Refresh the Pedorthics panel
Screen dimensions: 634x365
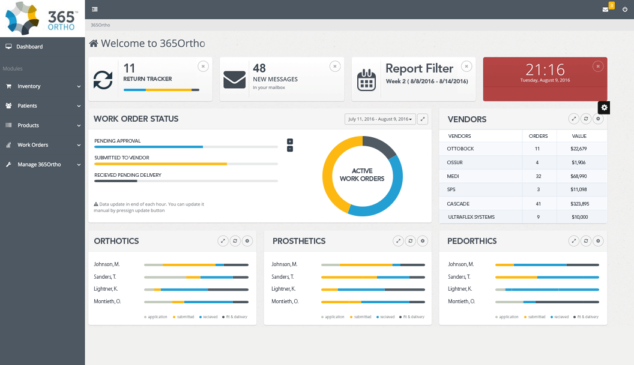pyautogui.click(x=586, y=241)
